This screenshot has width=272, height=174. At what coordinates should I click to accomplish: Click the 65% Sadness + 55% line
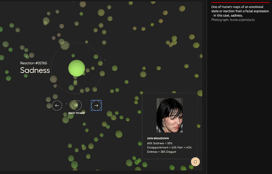pyautogui.click(x=160, y=143)
